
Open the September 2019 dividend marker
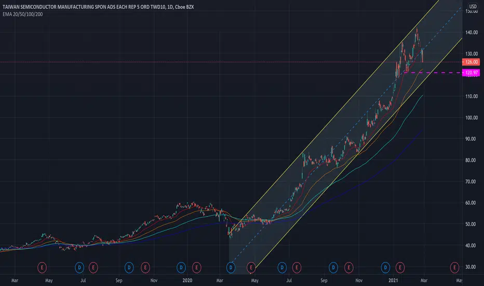[129, 267]
